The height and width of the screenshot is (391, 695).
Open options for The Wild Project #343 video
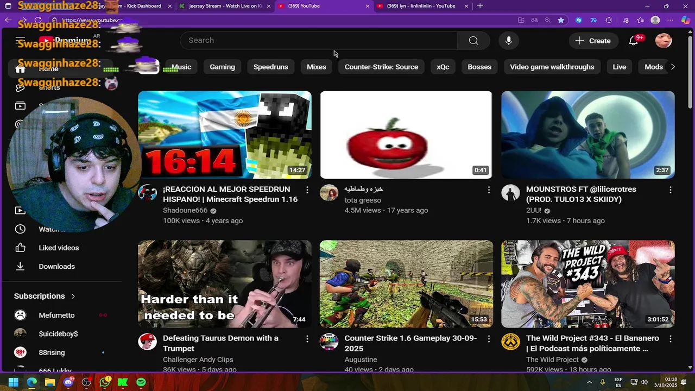(670, 338)
